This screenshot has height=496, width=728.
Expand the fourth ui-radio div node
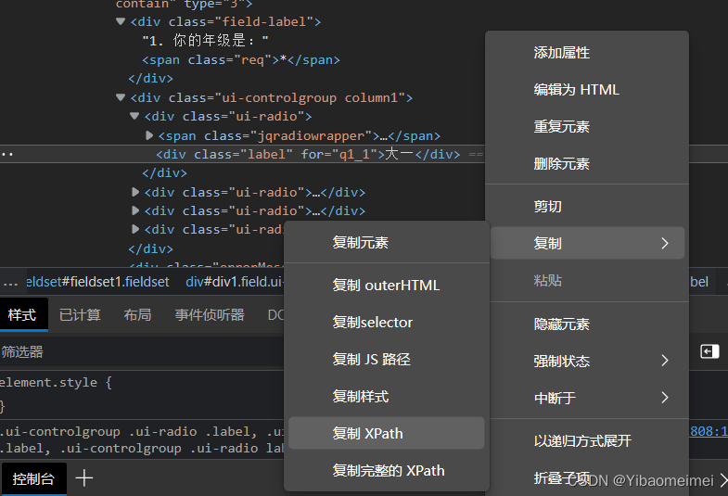(x=135, y=229)
